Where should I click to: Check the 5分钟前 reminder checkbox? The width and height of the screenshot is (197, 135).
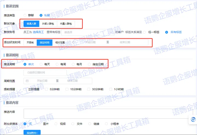[47, 89]
